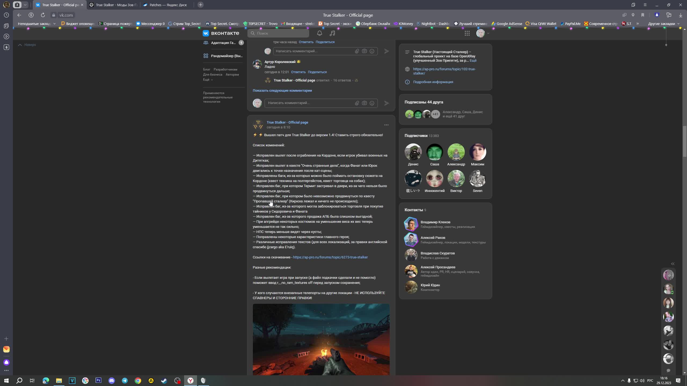Screen dimensions: 687x386
Task: Open "Сбербанк Онлайн" bookmark
Action: pos(372,24)
